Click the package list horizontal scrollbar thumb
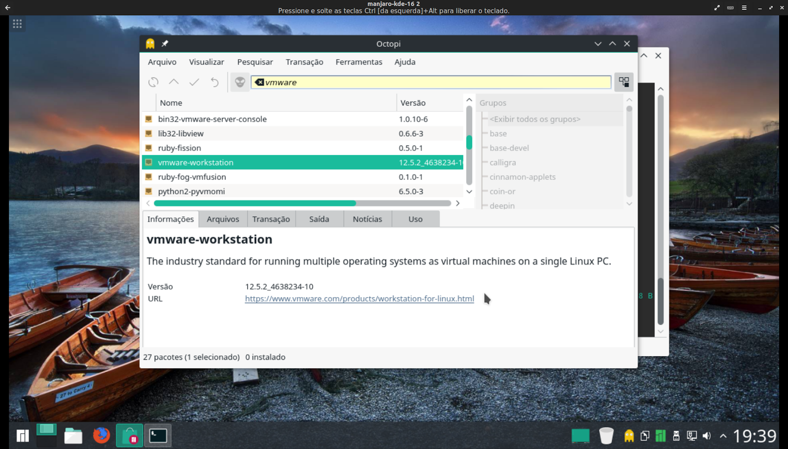 click(255, 203)
